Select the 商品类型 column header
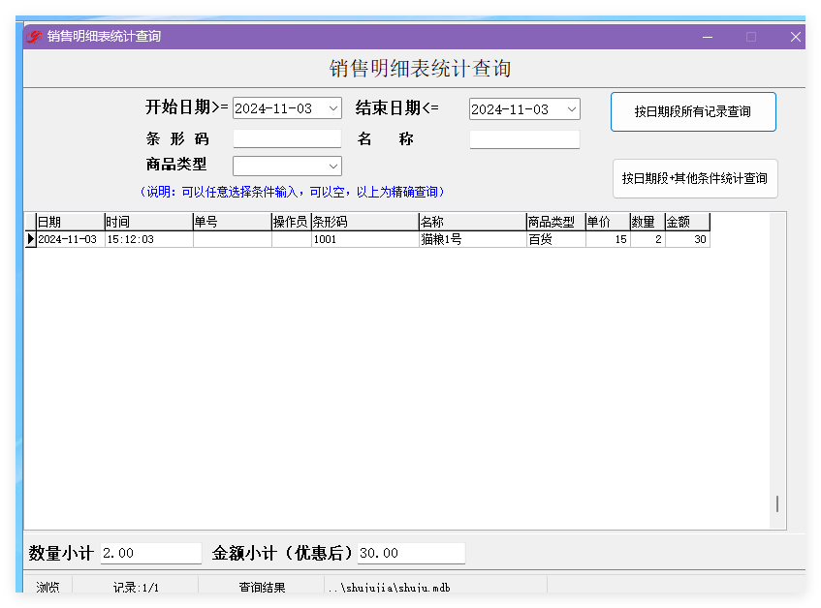Image resolution: width=821 pixels, height=608 pixels. pyautogui.click(x=556, y=222)
